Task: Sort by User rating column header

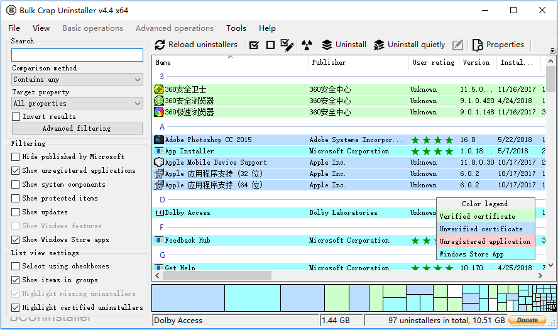Action: coord(434,63)
